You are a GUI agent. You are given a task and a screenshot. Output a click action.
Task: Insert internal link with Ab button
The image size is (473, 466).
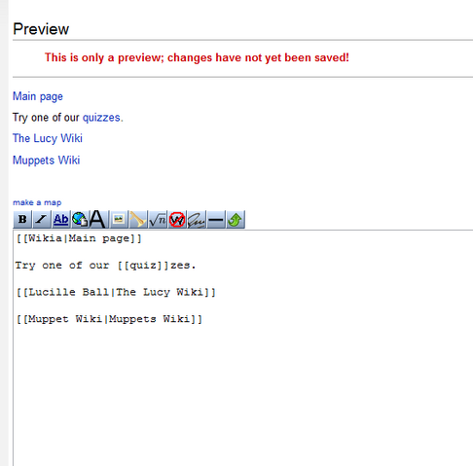[x=61, y=220]
